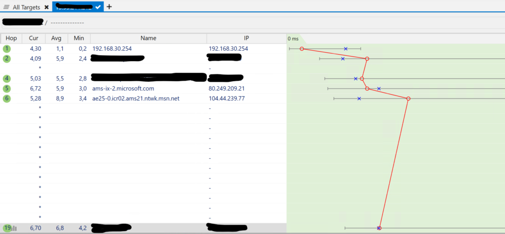Click the Avg column header
The width and height of the screenshot is (505, 234).
pos(57,38)
